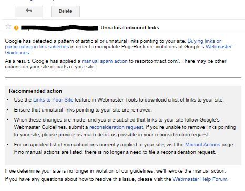The height and width of the screenshot is (191, 245).
Task: Open the 'Links to Your Site' link
Action: point(53,100)
